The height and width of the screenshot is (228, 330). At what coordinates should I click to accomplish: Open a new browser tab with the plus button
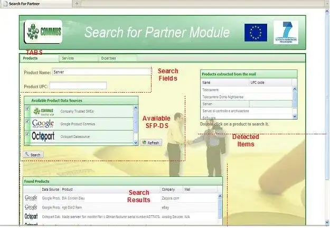[77, 3]
